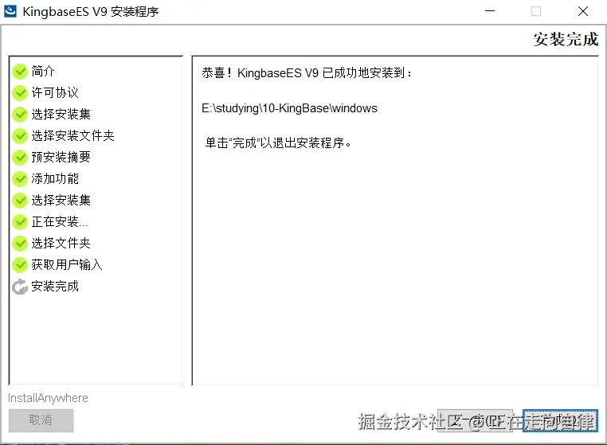
Task: Select the 正在安装... step label
Action: (x=60, y=222)
